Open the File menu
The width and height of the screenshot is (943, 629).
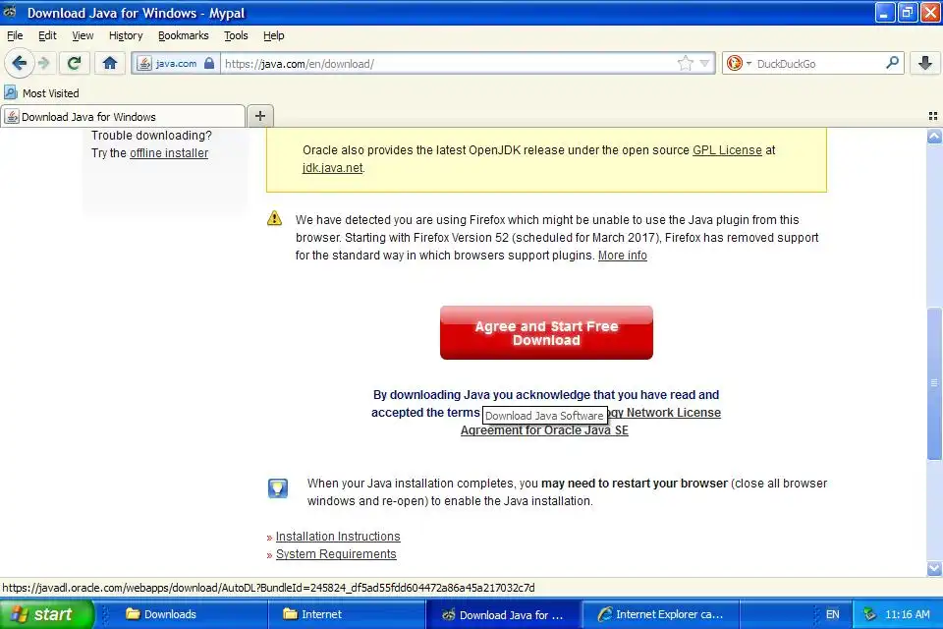(x=15, y=35)
